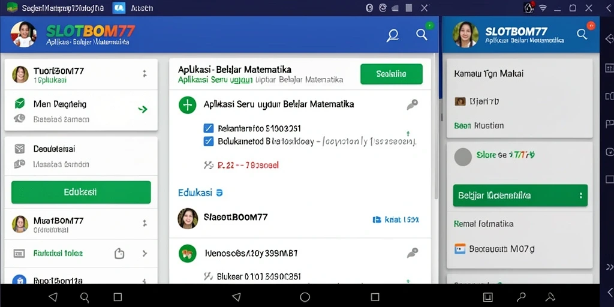Image resolution: width=614 pixels, height=307 pixels.
Task: Toggle the second checkbox starting with Bdukametod
Action: pos(209,142)
